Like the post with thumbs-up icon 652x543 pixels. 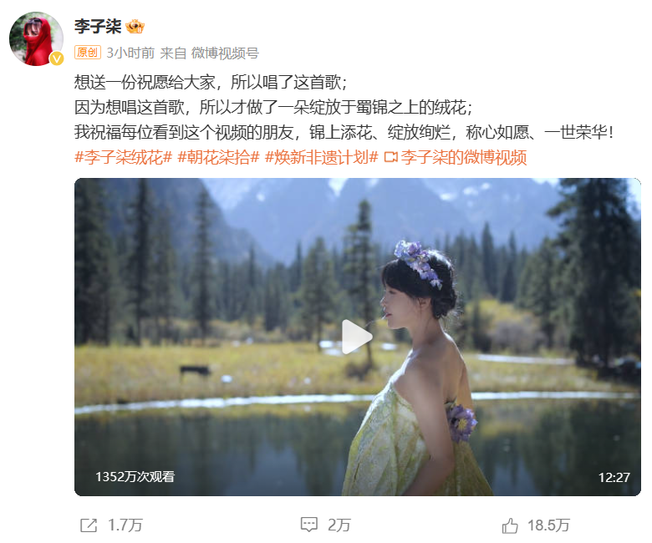coord(510,525)
